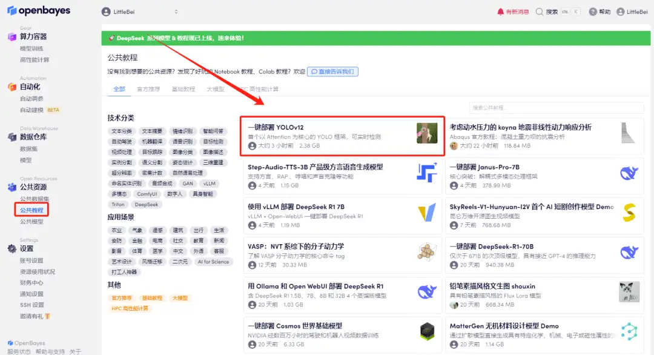The image size is (654, 355).
Task: Select the 大模型 filter tab
Action: pyautogui.click(x=215, y=88)
